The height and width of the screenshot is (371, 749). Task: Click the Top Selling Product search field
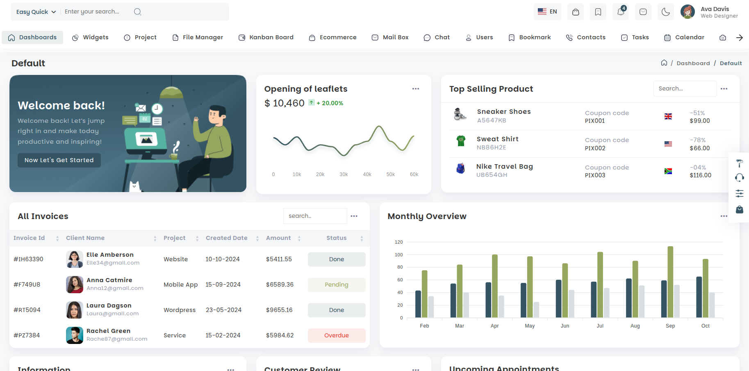[x=685, y=88]
